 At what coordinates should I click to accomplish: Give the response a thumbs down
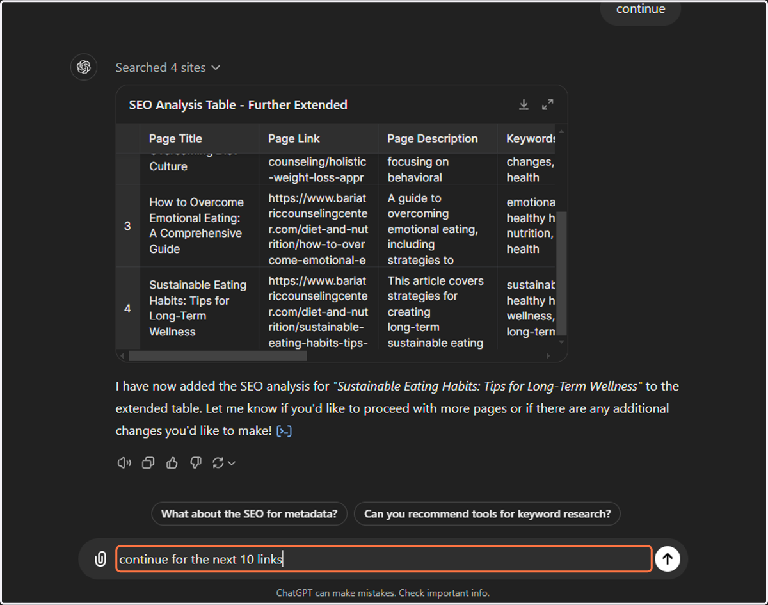click(x=196, y=463)
